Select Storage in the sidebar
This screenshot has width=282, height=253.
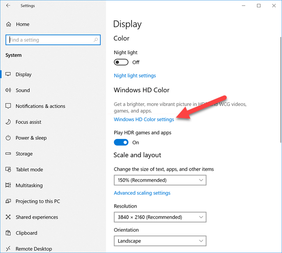[x=24, y=154]
